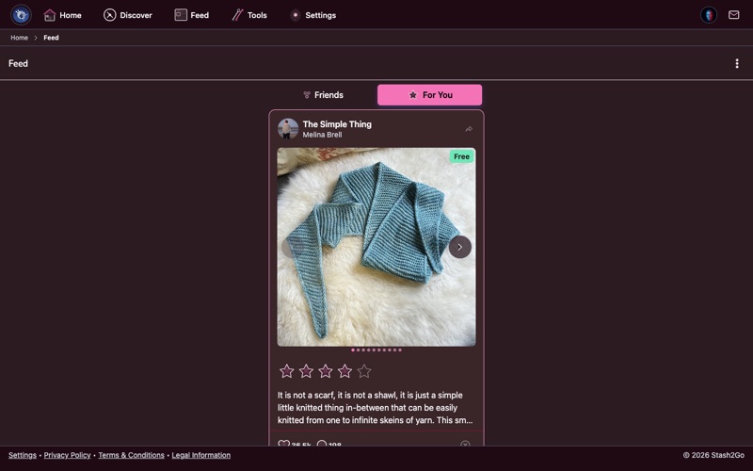Rate the pattern two stars
This screenshot has width=753, height=471.
306,371
